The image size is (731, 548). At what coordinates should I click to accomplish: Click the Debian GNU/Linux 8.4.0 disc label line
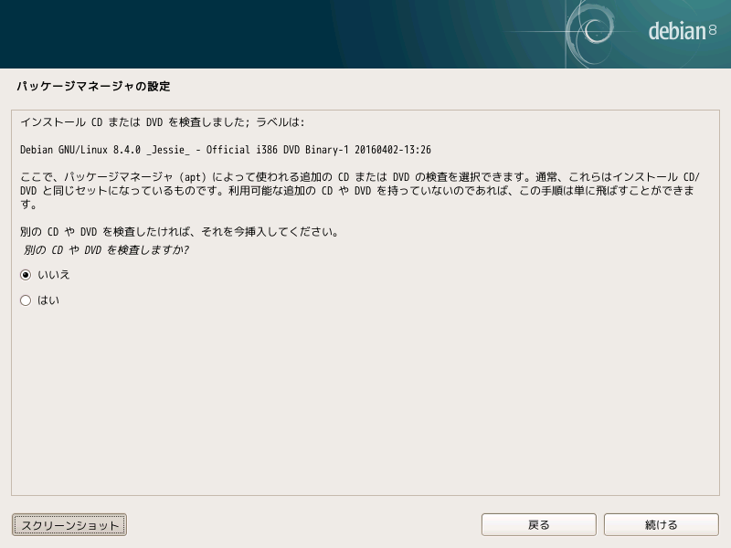[x=225, y=150]
